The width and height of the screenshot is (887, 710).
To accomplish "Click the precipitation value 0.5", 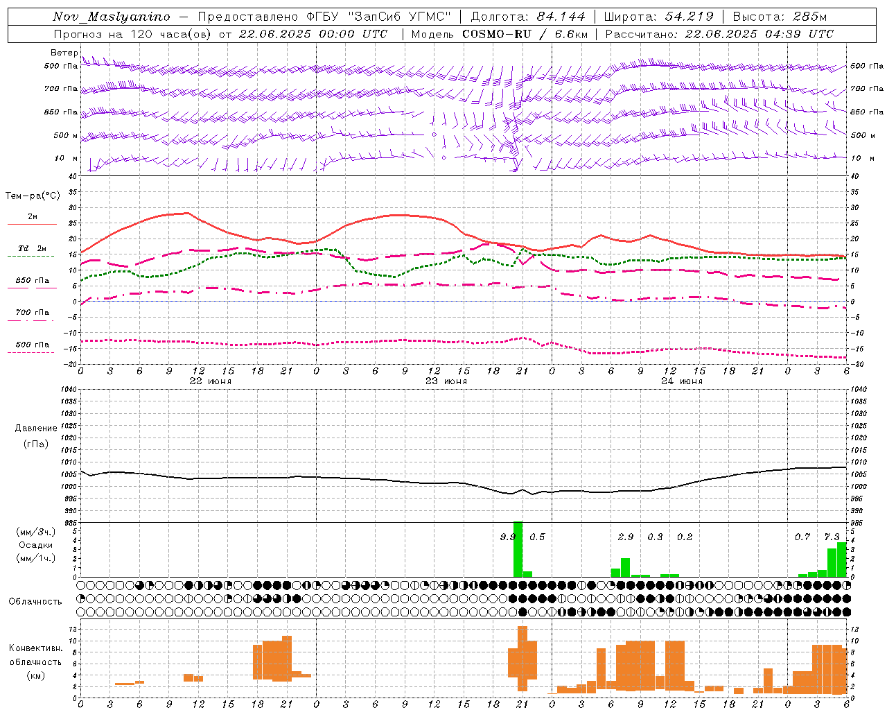I will [x=537, y=537].
